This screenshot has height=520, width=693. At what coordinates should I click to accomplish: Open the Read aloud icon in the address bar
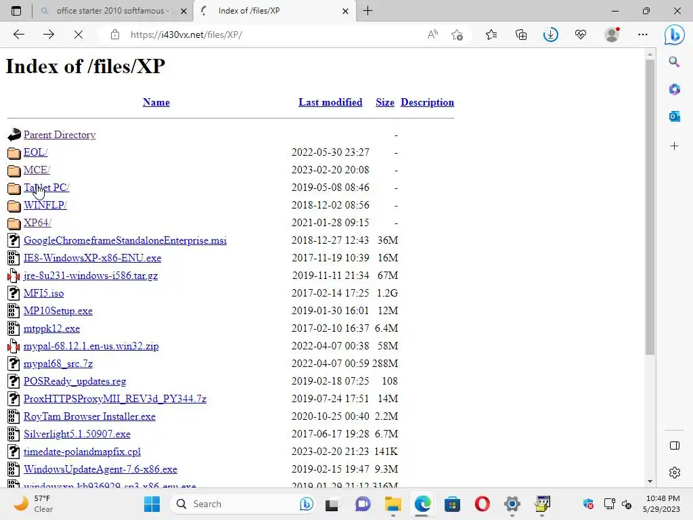432,35
